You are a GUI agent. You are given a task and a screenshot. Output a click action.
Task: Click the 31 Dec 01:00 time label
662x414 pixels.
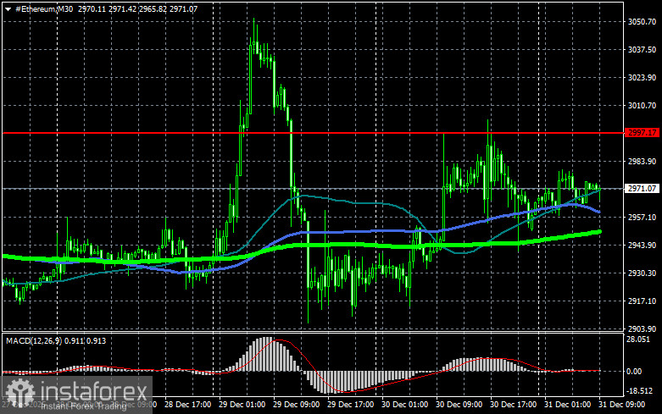(567, 405)
